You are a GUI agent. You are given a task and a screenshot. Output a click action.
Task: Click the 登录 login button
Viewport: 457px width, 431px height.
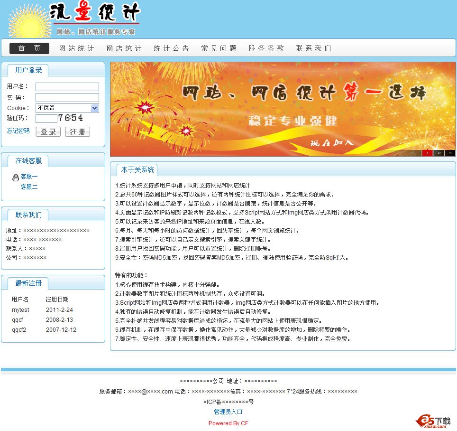[x=48, y=131]
